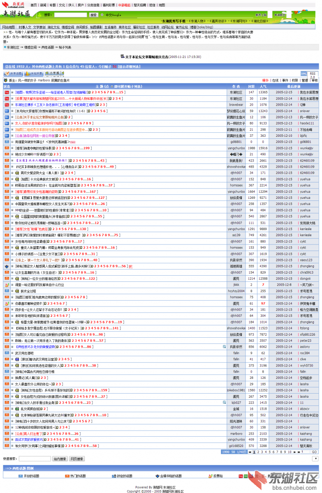Screen dimensions: 322x493
Task: Click the status icon on hcyhzy2004's thread row
Action: click(x=7, y=291)
